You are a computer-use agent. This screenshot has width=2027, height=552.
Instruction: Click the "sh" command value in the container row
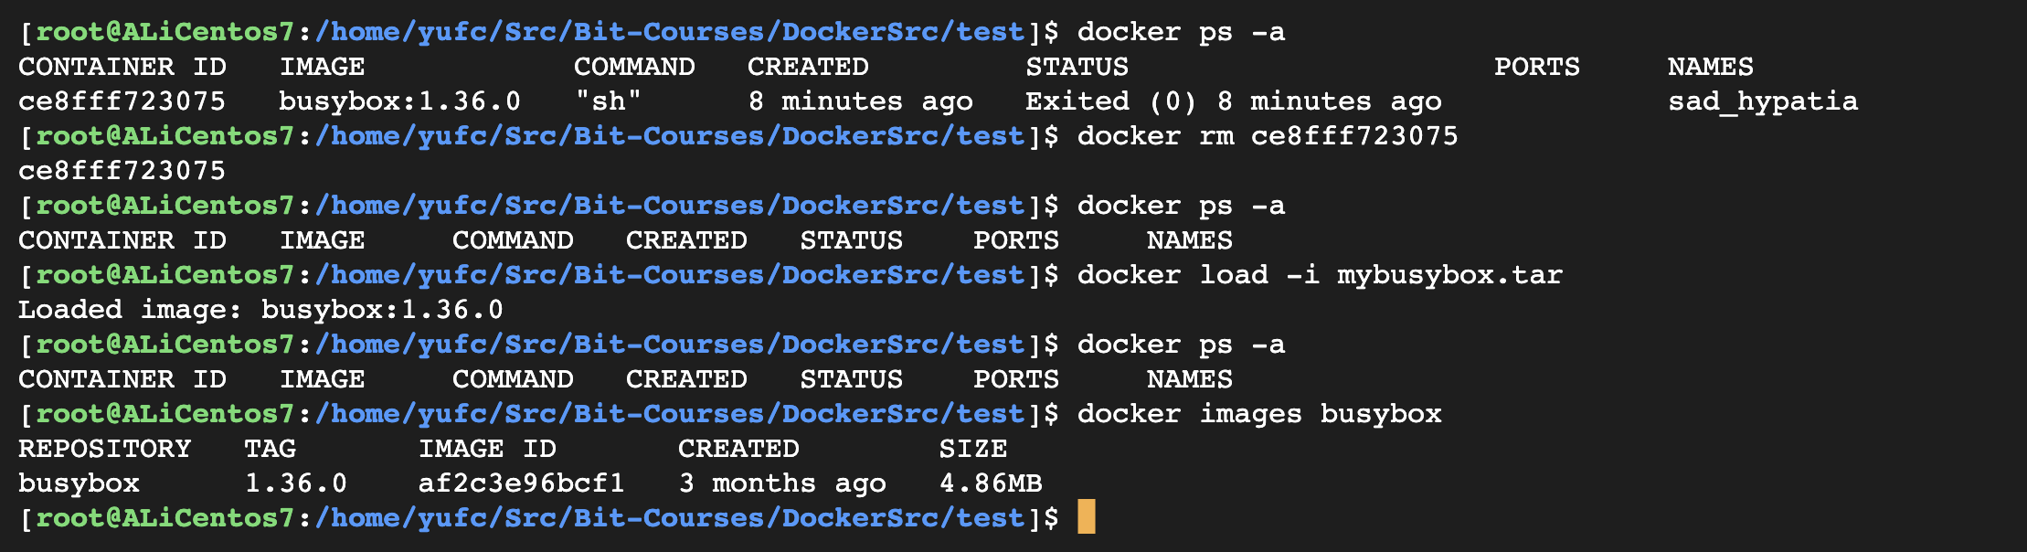tap(608, 101)
